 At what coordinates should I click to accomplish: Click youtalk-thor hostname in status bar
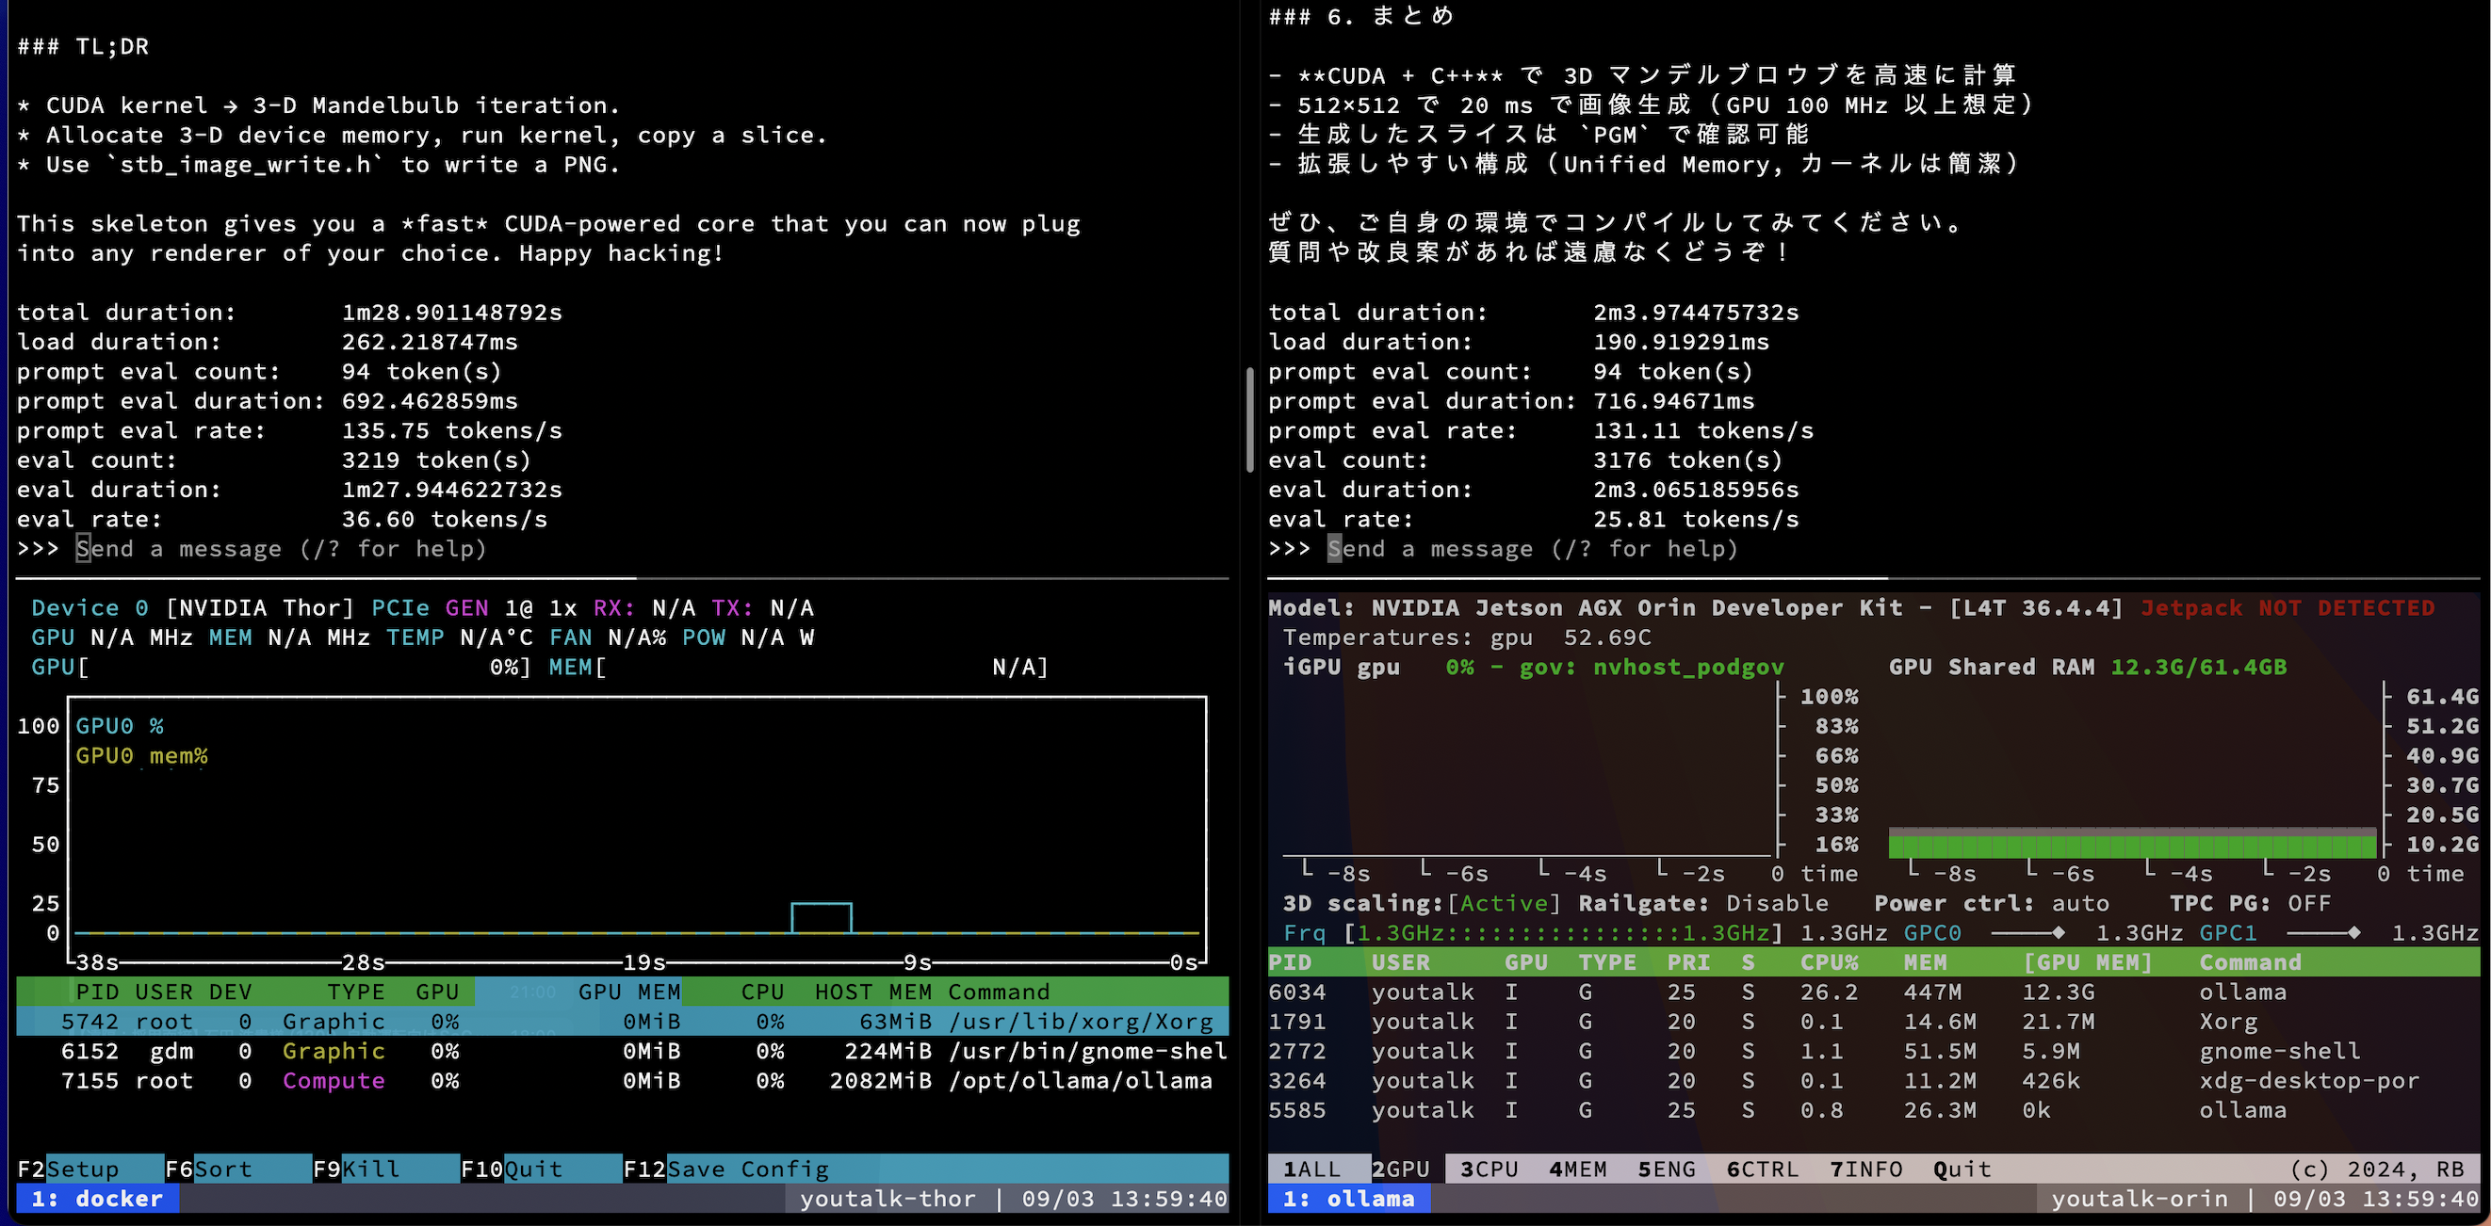point(887,1198)
